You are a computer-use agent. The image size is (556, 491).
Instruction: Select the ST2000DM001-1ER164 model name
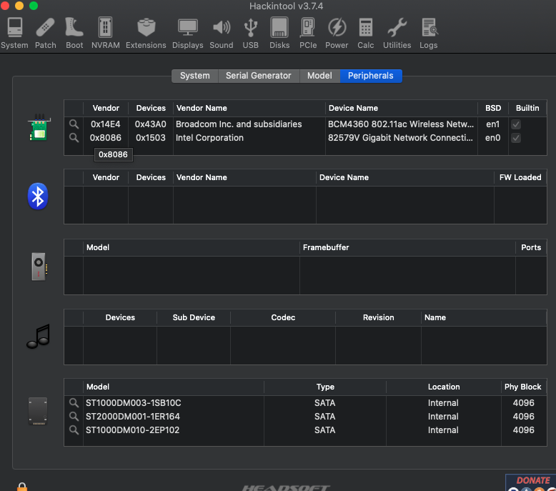coord(133,416)
